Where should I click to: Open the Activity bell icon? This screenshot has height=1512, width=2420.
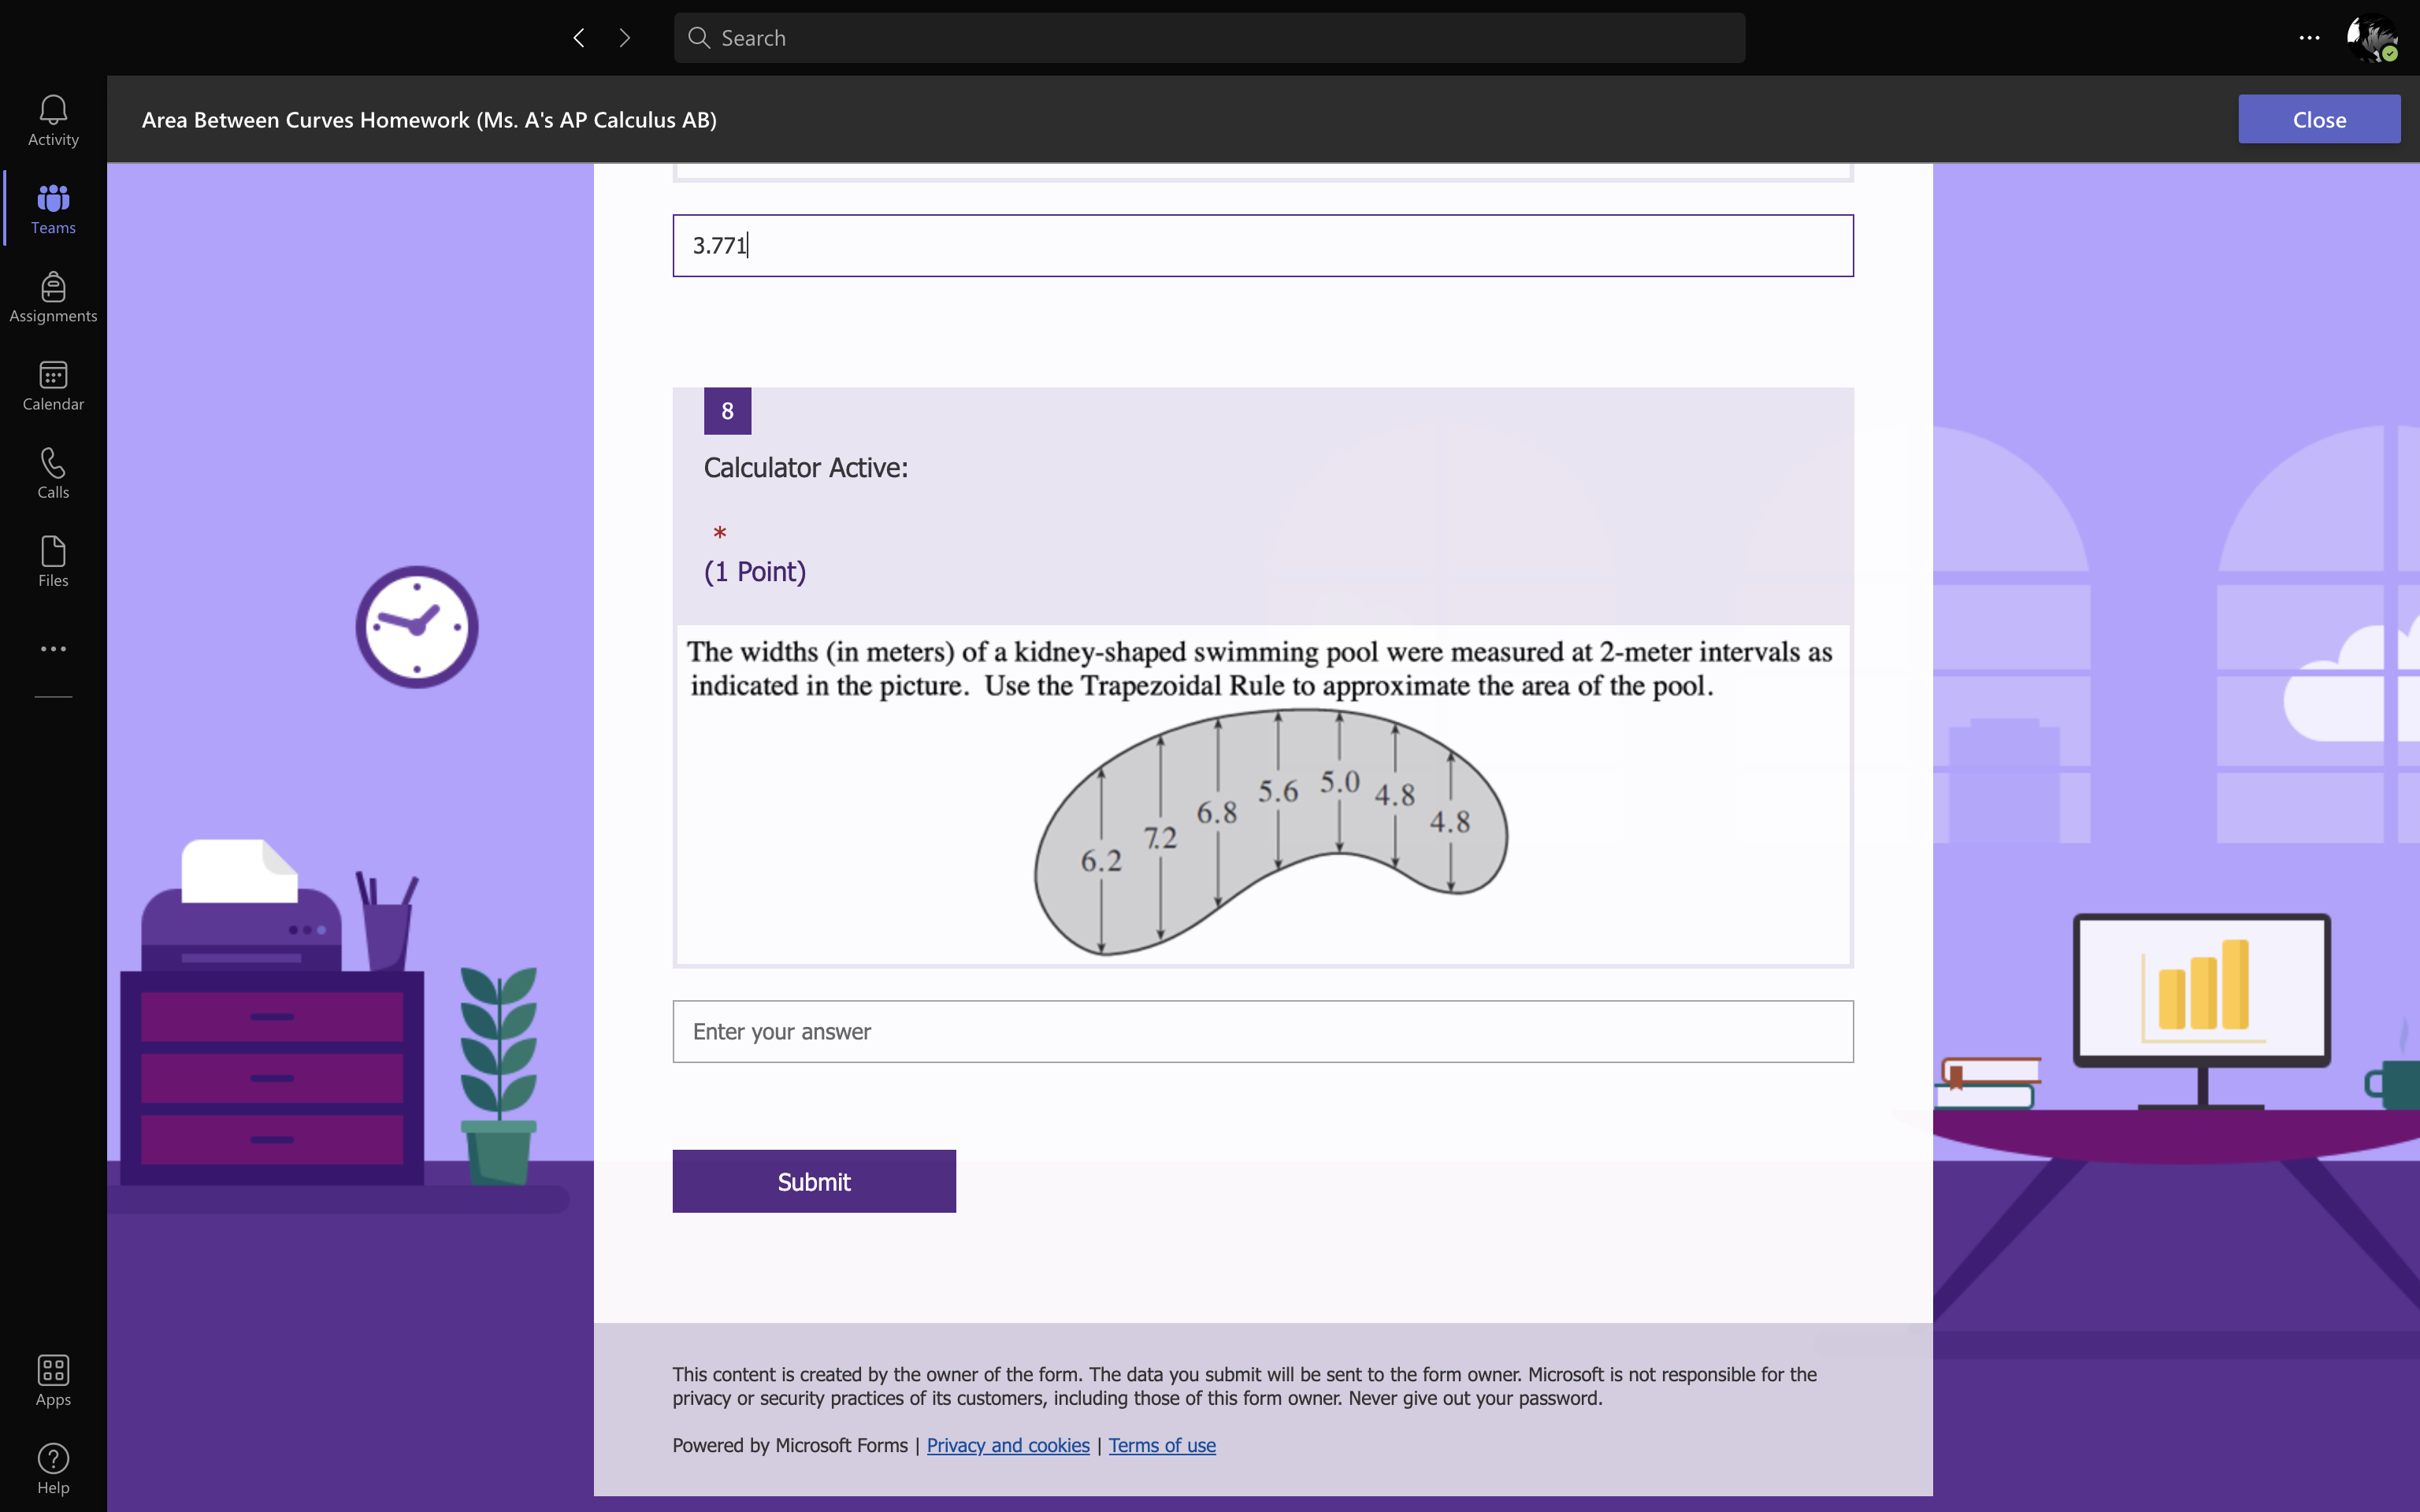pos(53,120)
